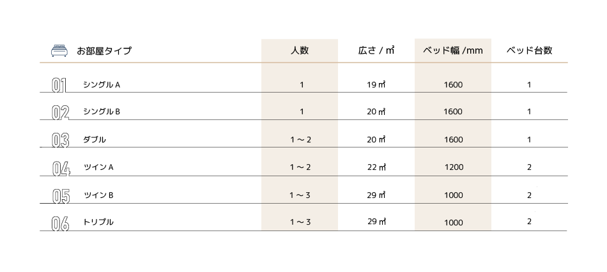607x272 pixels.
Task: Click the bed icon beside お部屋タイプ
Action: [59, 50]
